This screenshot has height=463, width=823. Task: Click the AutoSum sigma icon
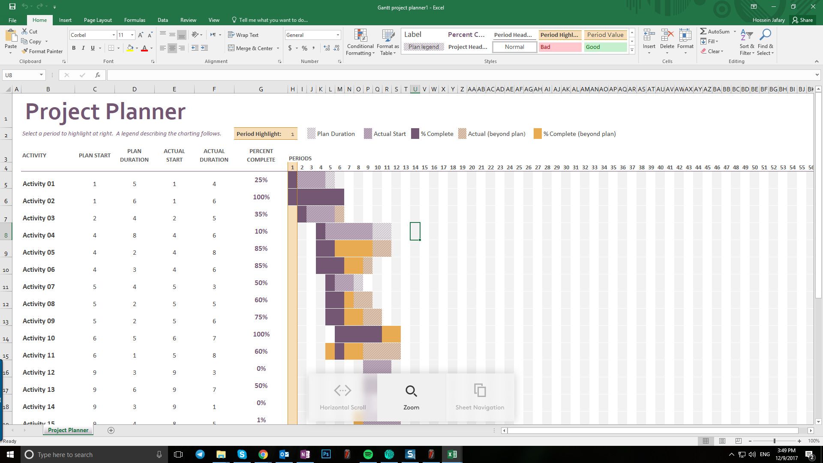(703, 31)
